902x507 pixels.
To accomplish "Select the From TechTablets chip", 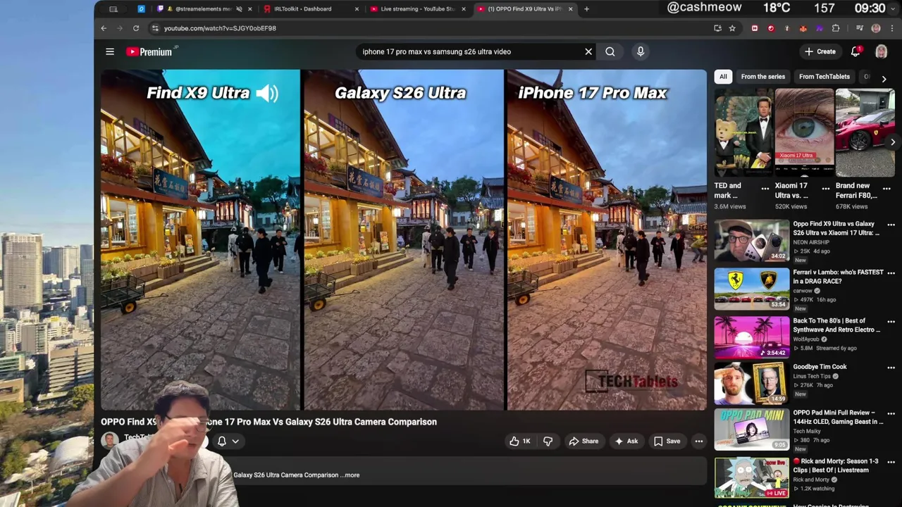I will click(824, 77).
